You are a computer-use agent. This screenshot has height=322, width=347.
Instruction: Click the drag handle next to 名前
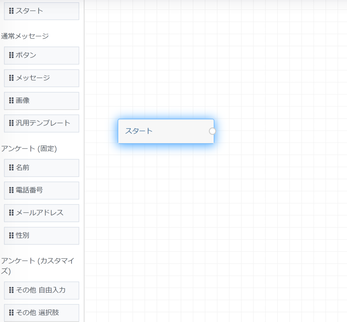click(11, 168)
